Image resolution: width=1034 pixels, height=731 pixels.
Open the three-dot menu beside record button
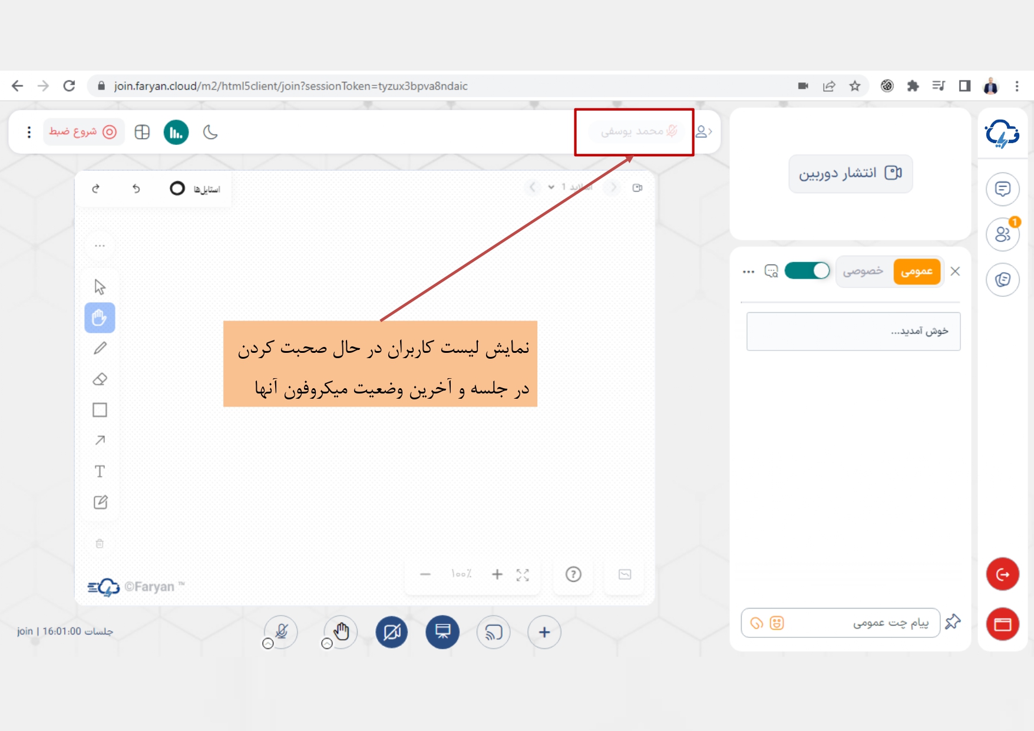point(29,133)
